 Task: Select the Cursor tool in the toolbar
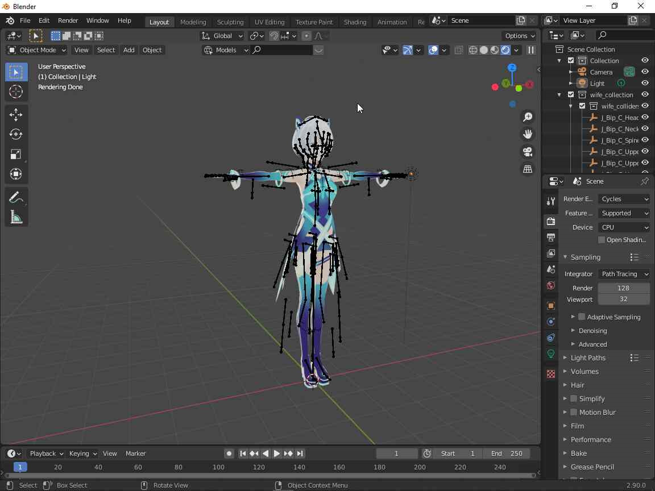(x=16, y=91)
